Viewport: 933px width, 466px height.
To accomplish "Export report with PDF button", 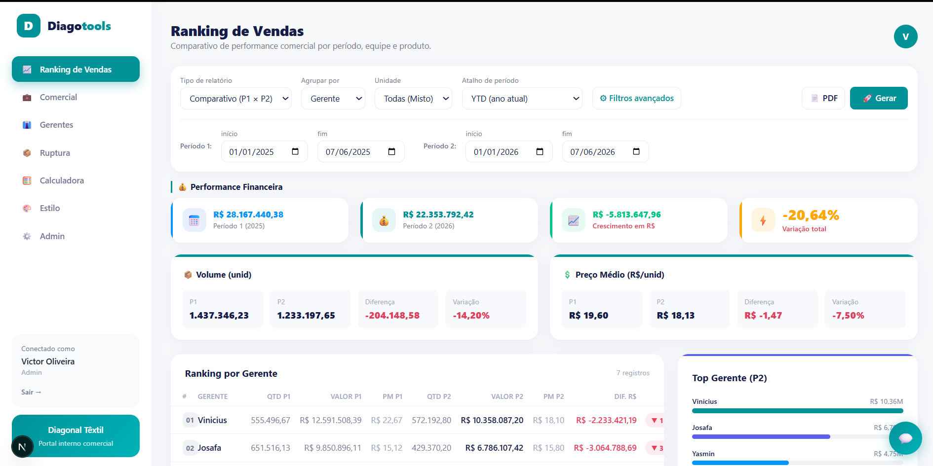I will [823, 98].
